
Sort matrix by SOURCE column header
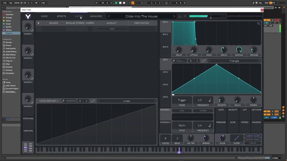[x=53, y=23]
